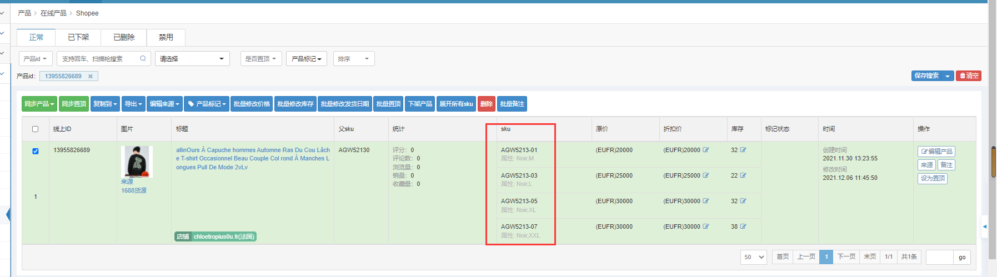Switch to the 已删除 tab
This screenshot has width=997, height=277.
point(124,37)
